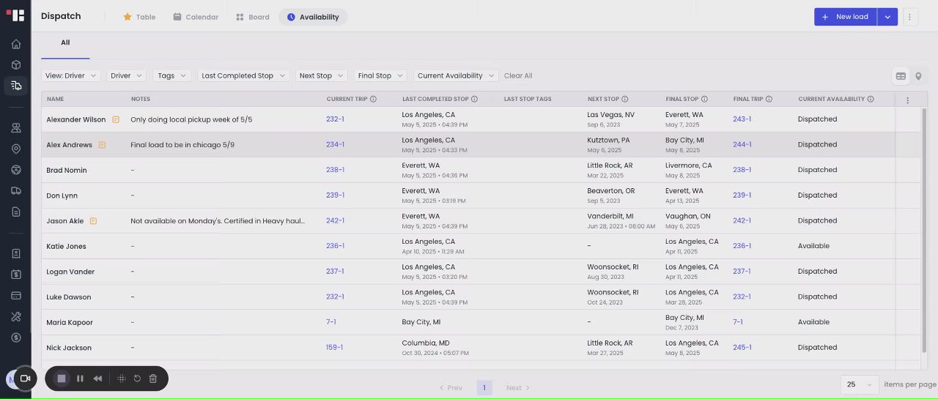
Task: Open note icon beside Jason Akle
Action: click(x=93, y=221)
